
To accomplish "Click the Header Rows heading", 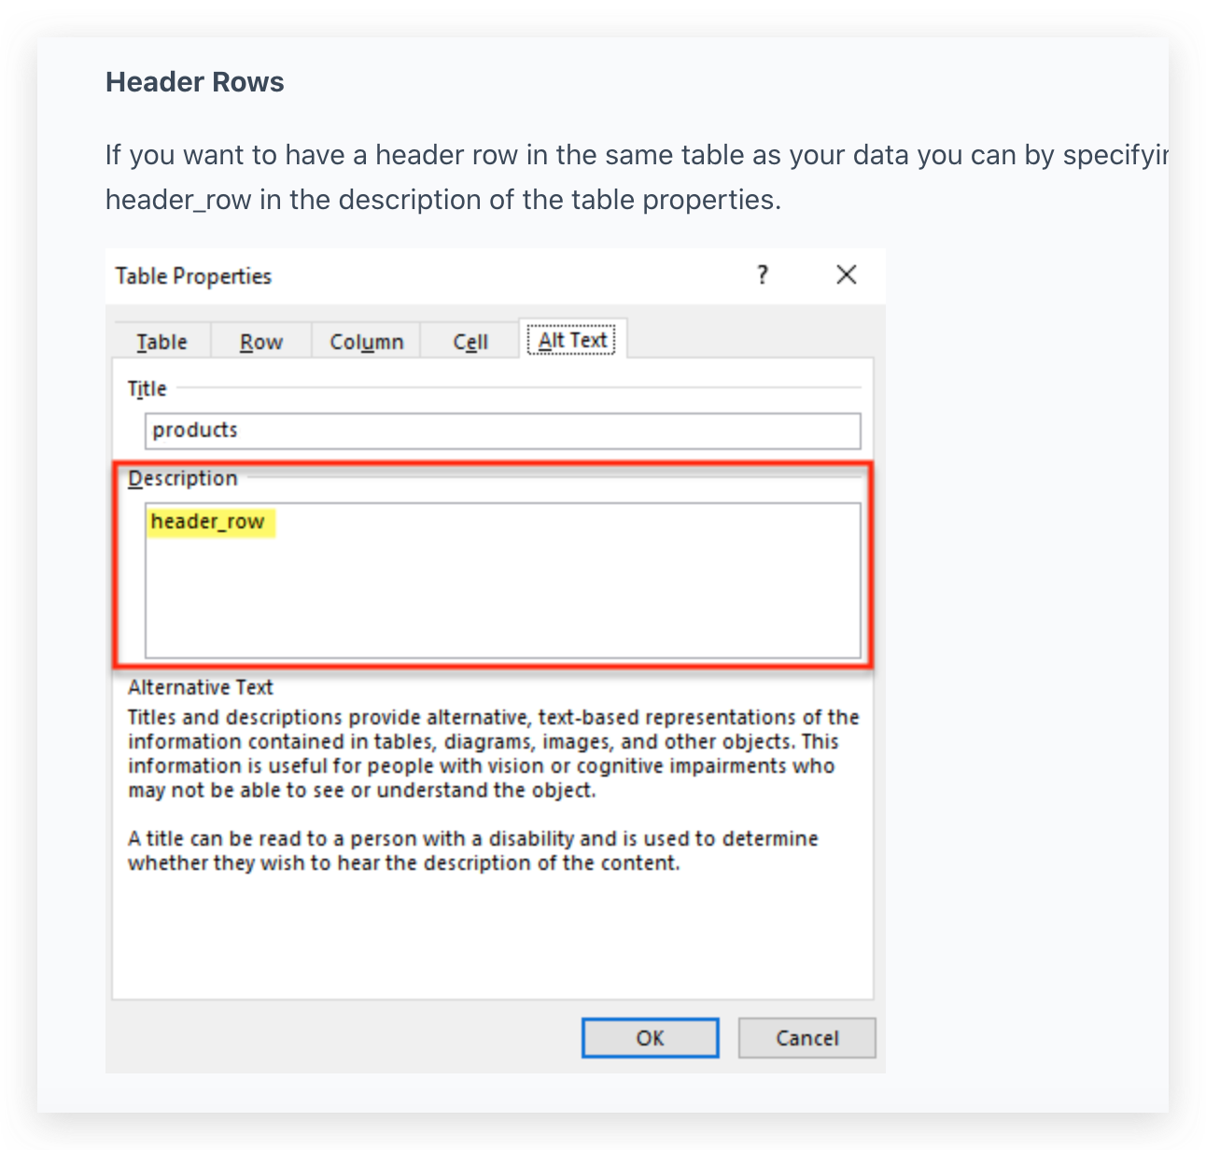I will tap(195, 82).
